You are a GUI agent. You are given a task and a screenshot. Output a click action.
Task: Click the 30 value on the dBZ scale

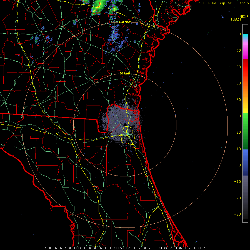(x=239, y=116)
